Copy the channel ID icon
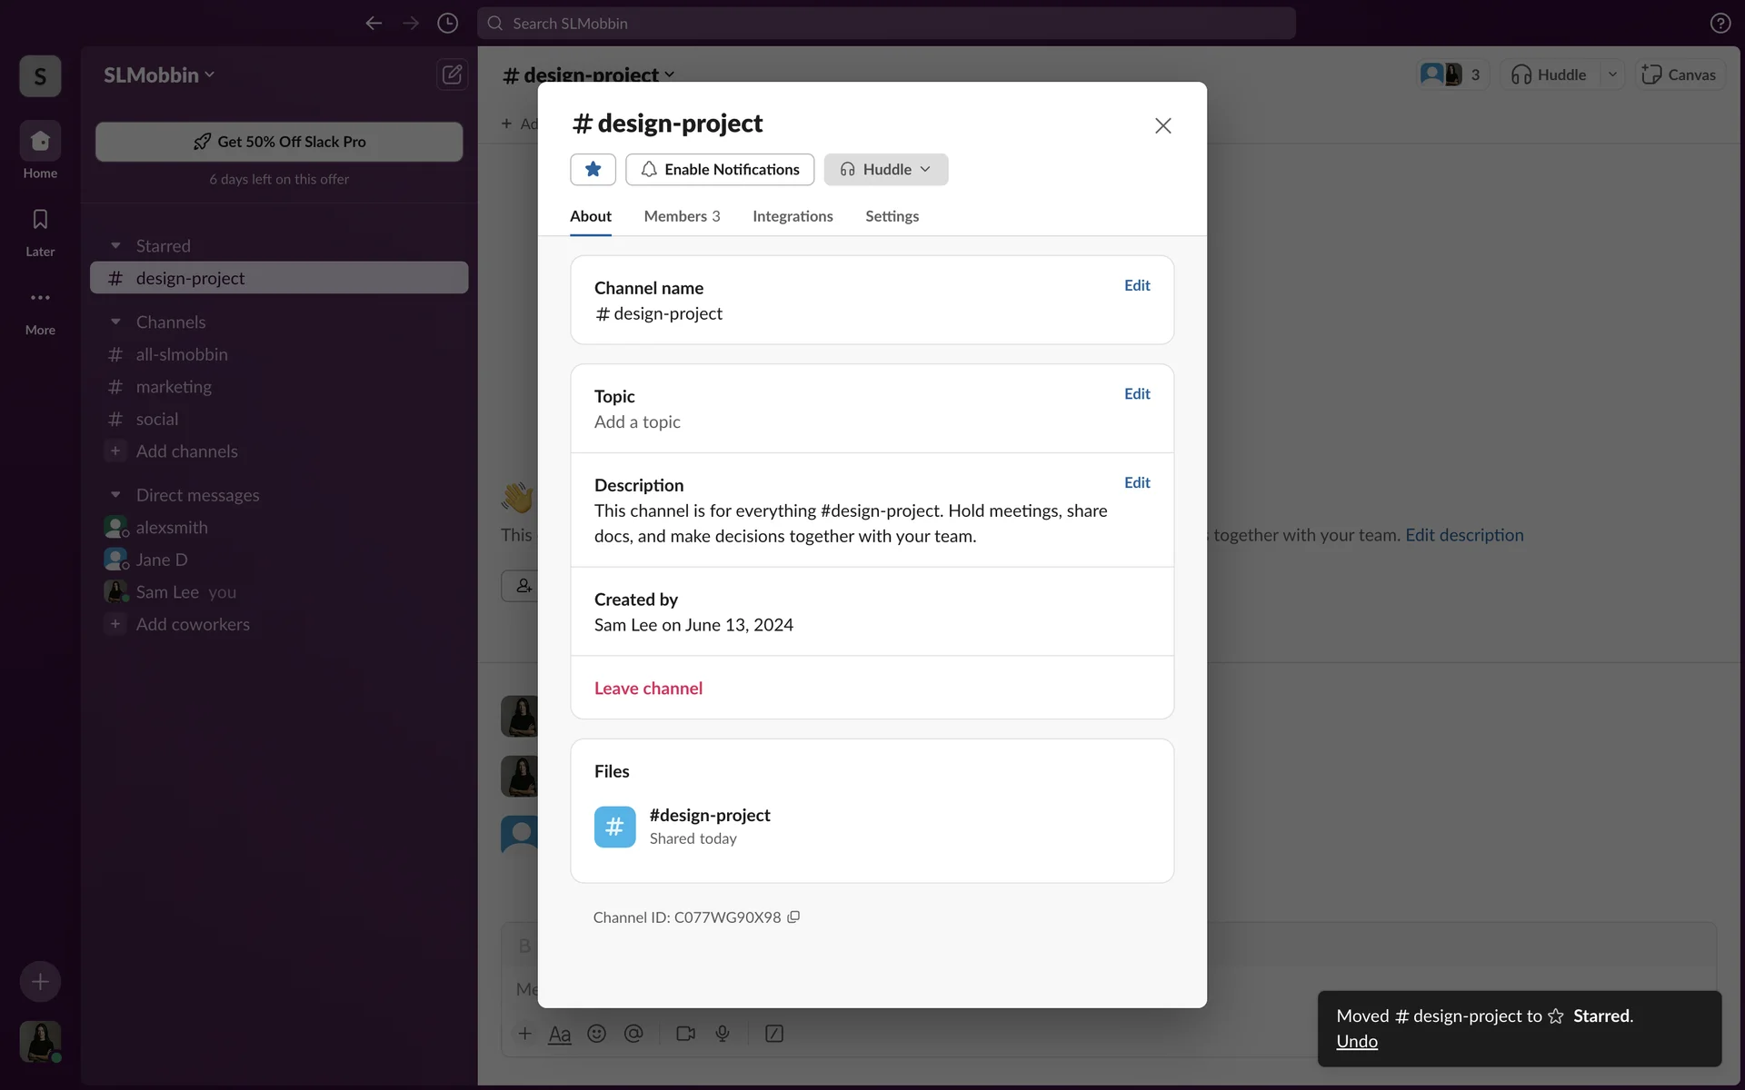This screenshot has width=1745, height=1090. coord(793,917)
